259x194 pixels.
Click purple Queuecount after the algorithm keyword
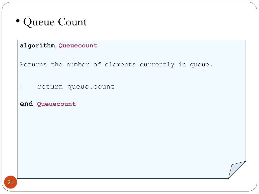coord(78,46)
